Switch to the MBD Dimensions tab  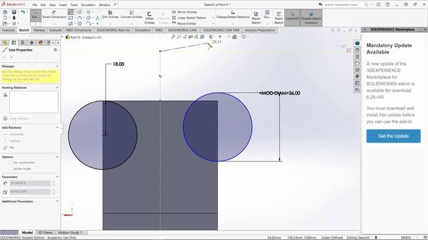tap(79, 30)
